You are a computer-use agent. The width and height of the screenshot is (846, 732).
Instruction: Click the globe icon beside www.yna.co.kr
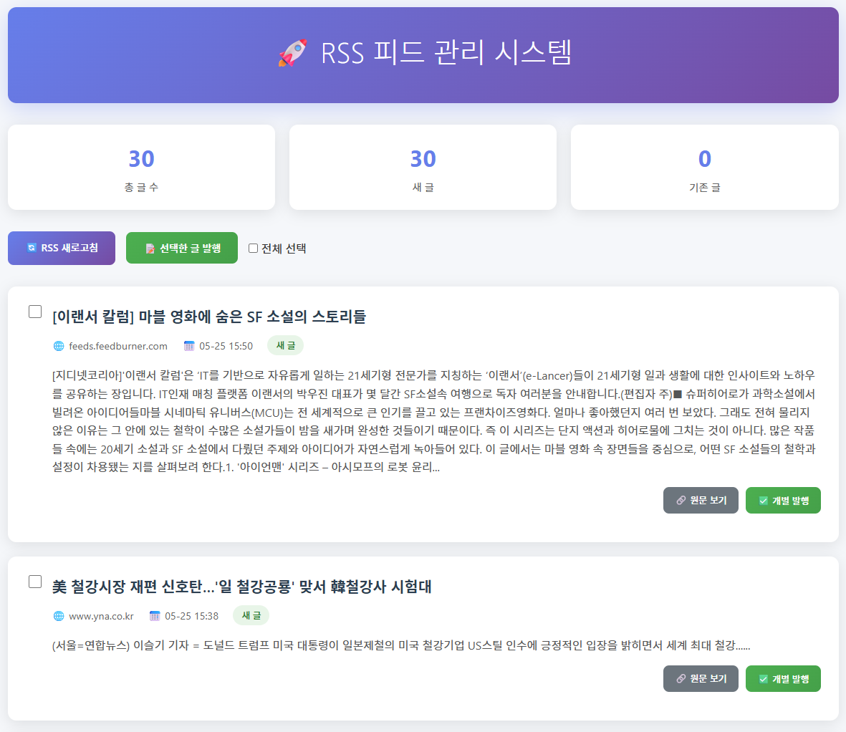click(59, 615)
